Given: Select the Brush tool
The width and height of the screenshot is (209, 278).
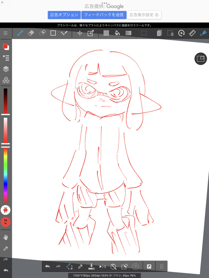Looking at the screenshot, I should click(20, 33).
